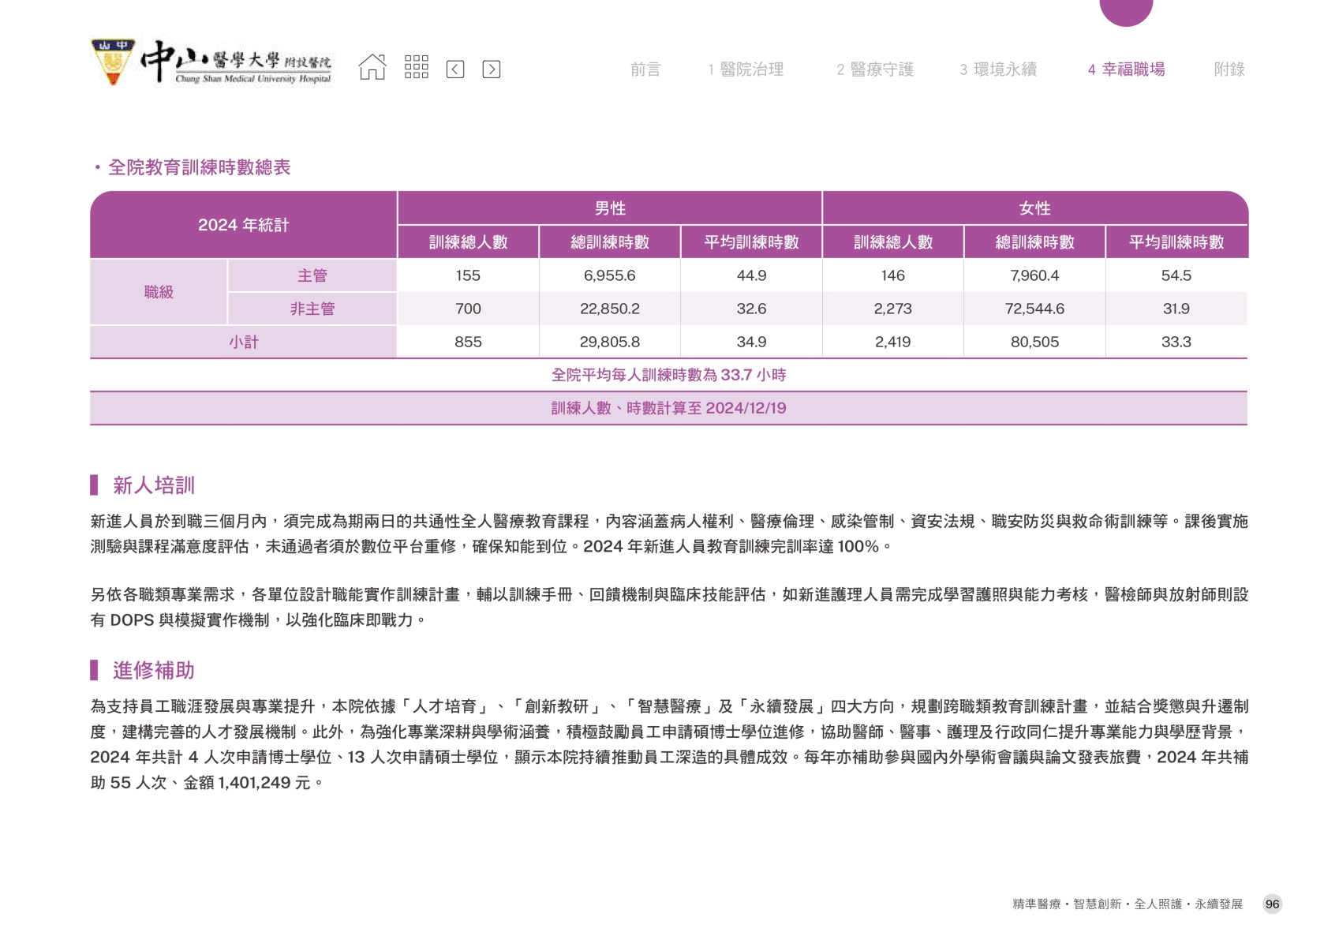Viewport: 1339px width, 947px height.
Task: Click the hospital shield emblem logo
Action: [113, 62]
